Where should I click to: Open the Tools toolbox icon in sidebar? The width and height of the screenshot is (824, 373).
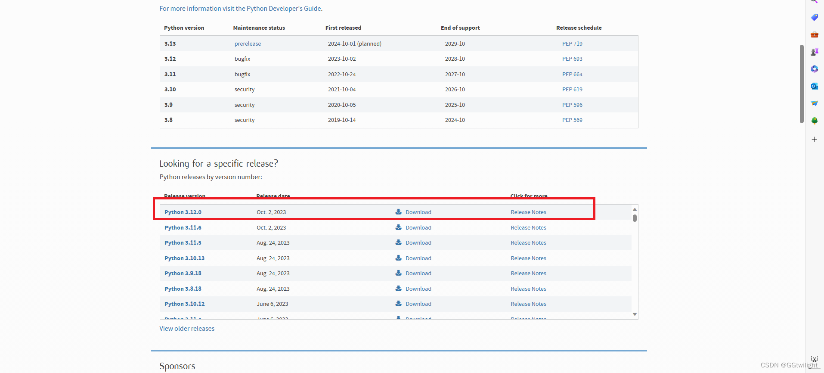pos(814,34)
